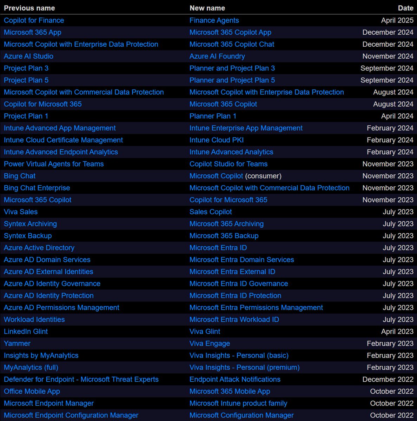
Task: Open Intune Advanced Endpoint Analytics link
Action: point(61,152)
